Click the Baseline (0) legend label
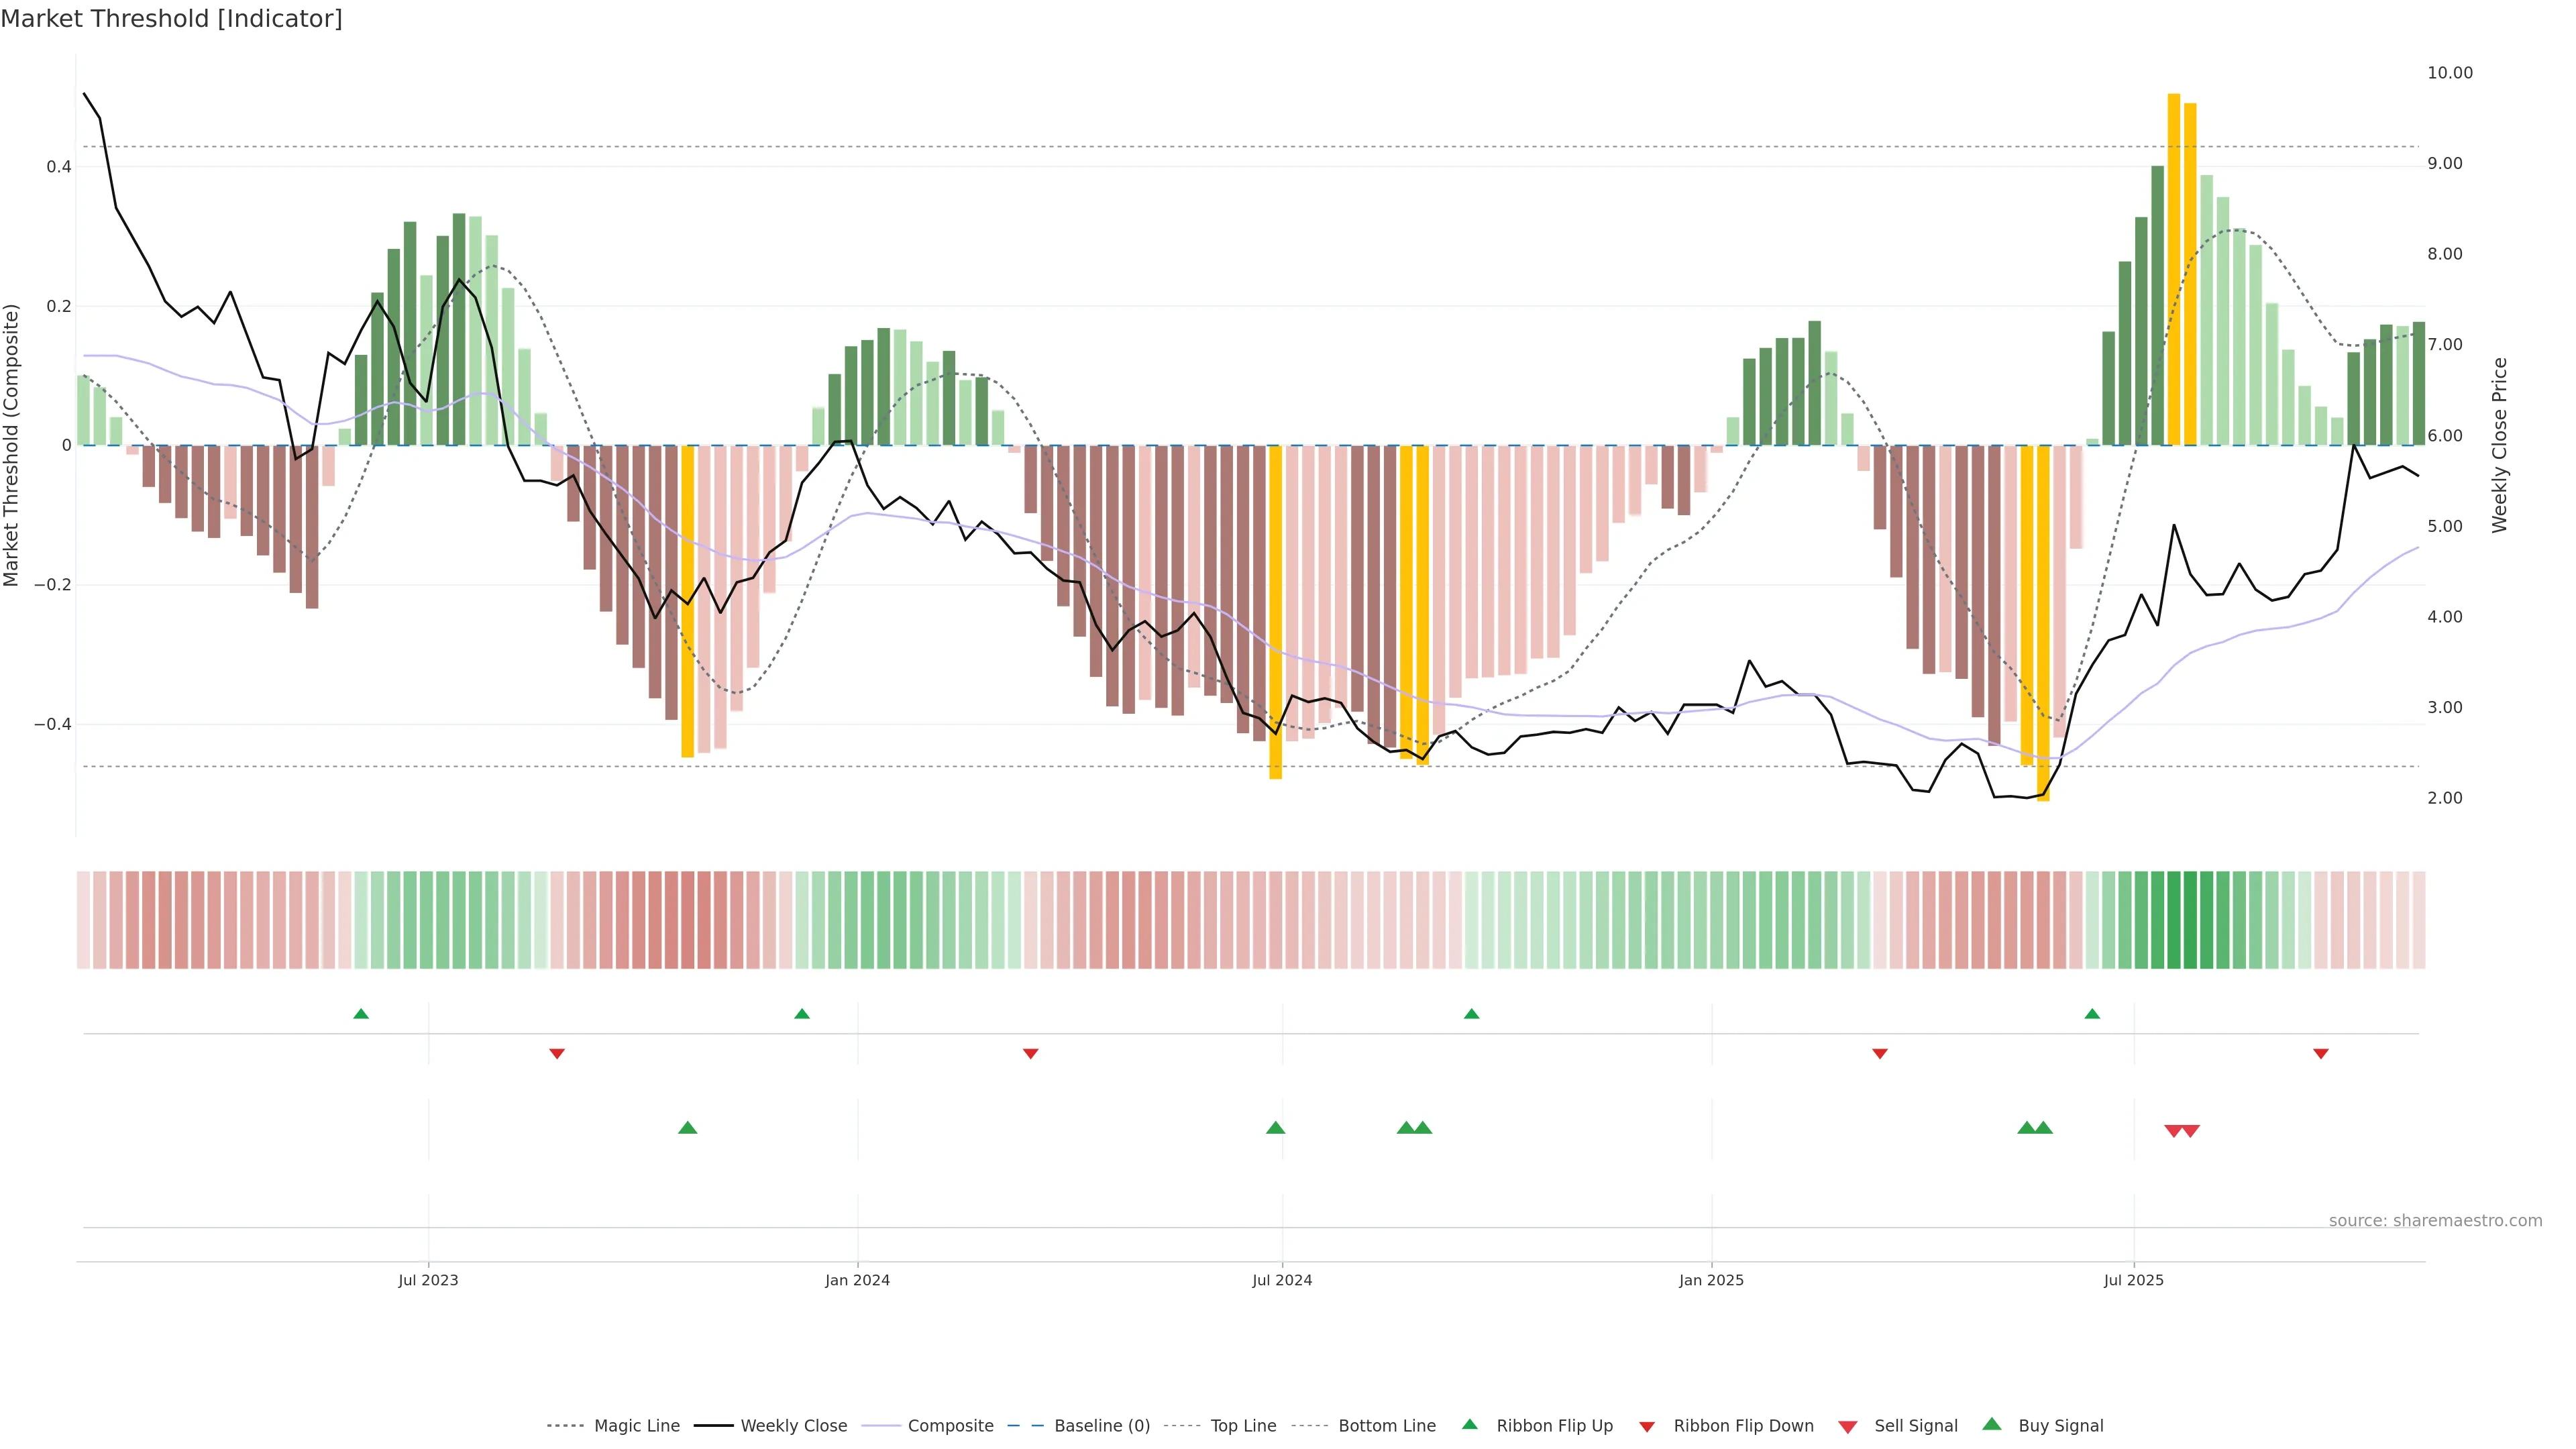 click(x=1102, y=1426)
